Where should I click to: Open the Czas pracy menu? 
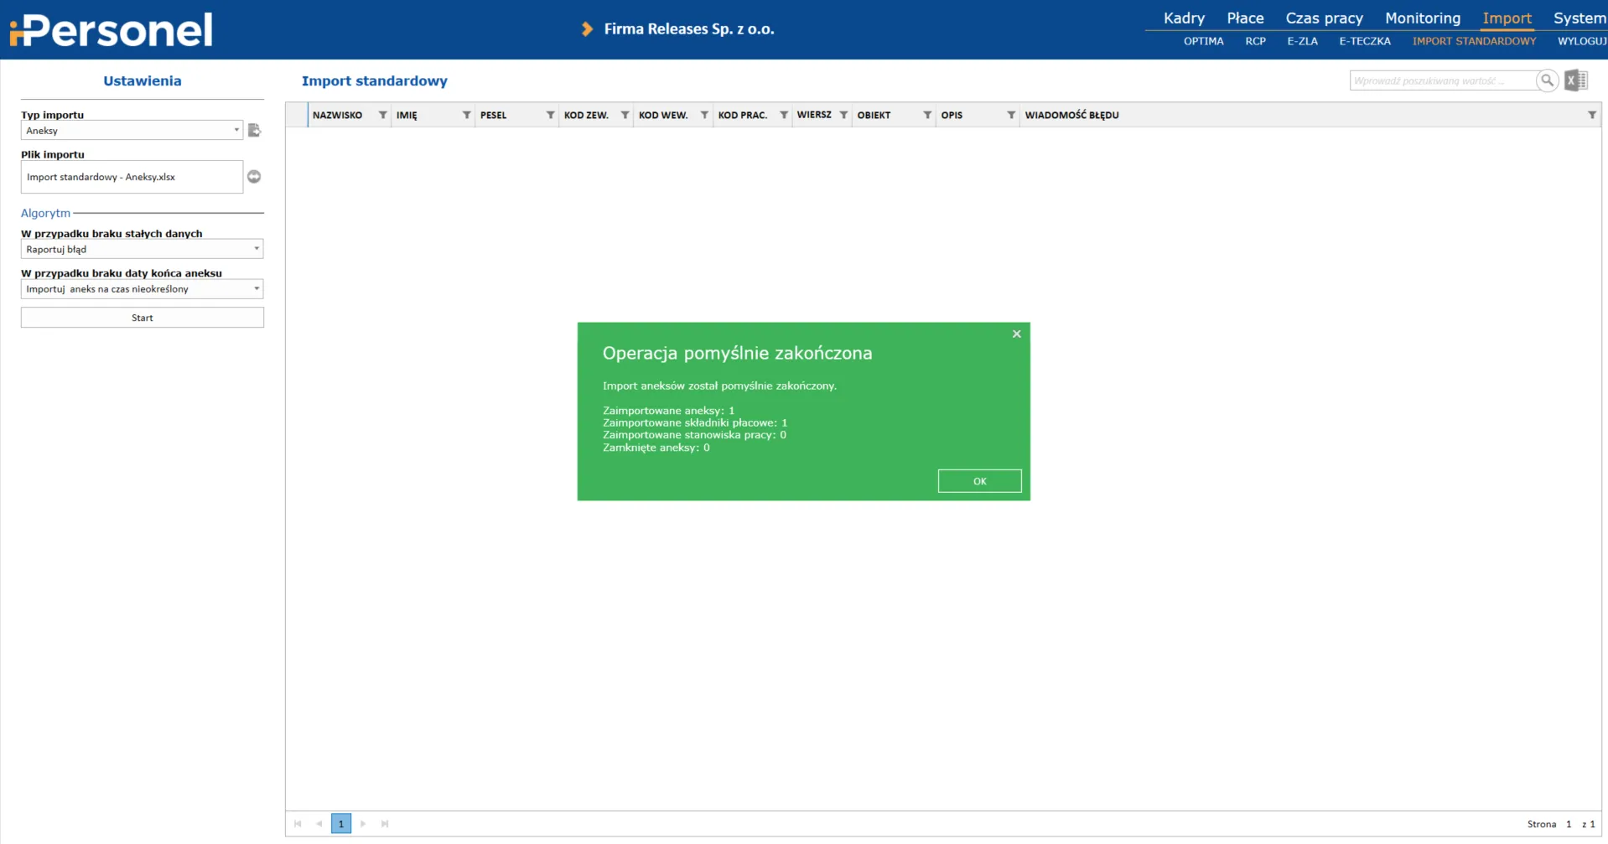(1324, 18)
